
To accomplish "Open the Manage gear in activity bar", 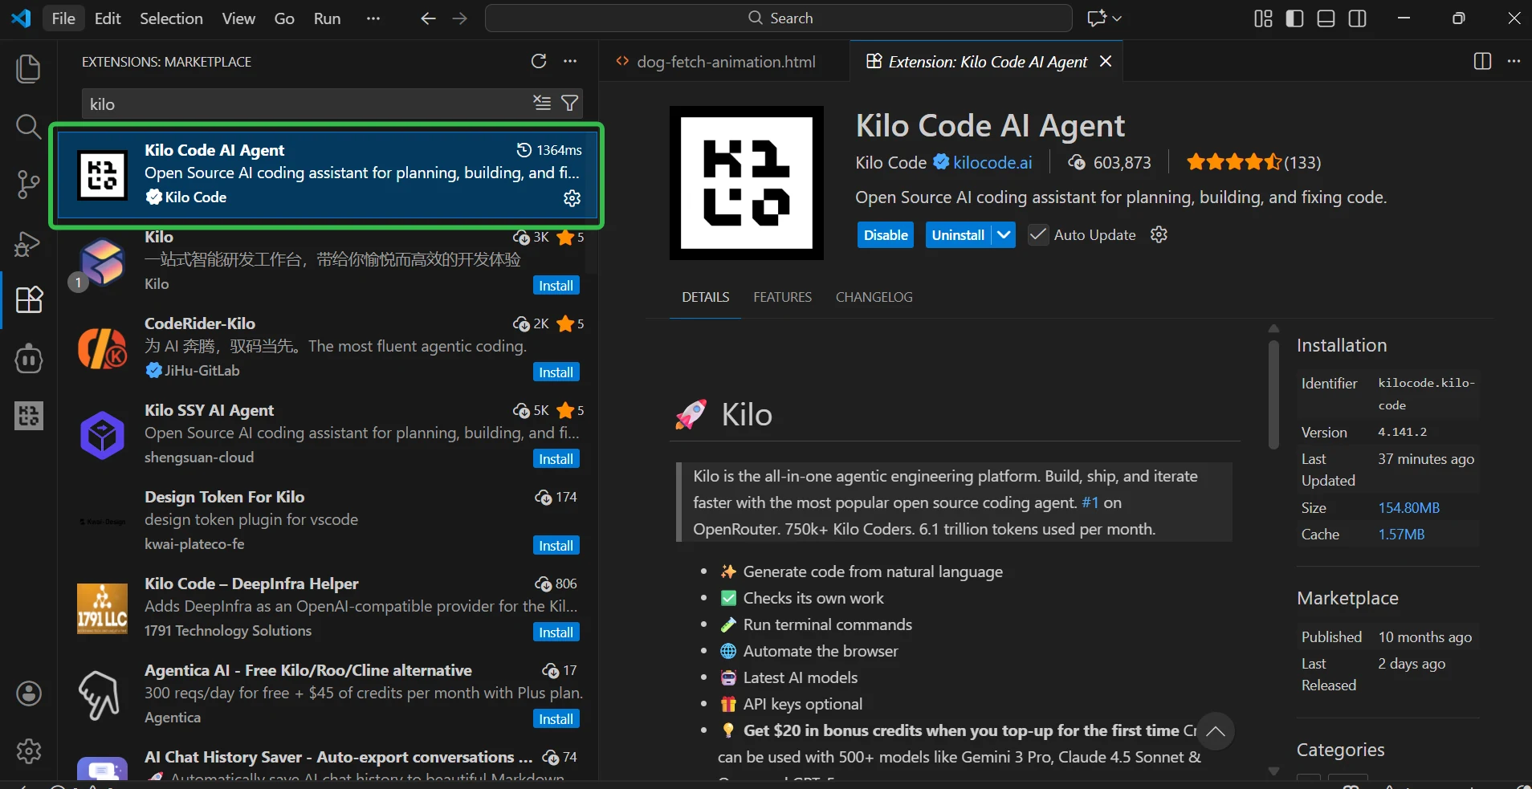I will [x=29, y=751].
